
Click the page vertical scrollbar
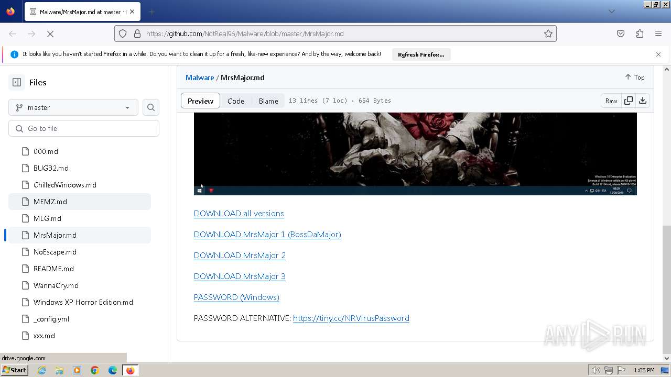click(667, 290)
